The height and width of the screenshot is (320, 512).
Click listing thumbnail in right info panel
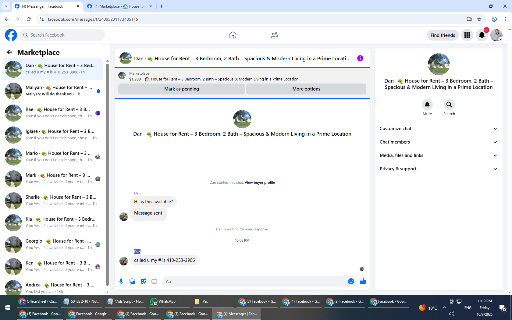(x=439, y=64)
